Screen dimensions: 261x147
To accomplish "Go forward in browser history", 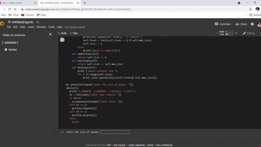I will tap(4, 9).
